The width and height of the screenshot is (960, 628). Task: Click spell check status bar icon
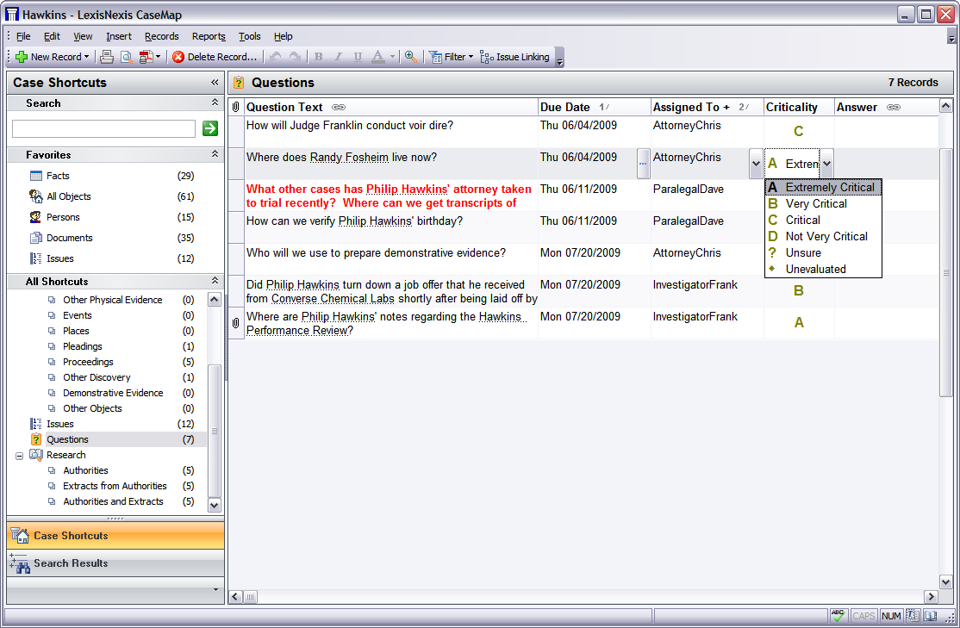coord(838,616)
